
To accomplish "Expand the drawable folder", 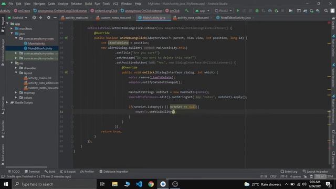I will (x=16, y=68).
